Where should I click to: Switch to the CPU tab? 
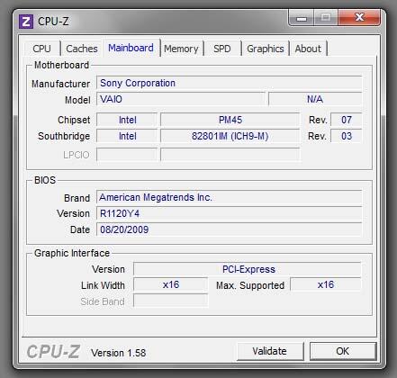tap(41, 49)
